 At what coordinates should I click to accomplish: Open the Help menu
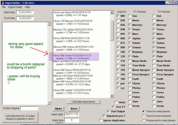click(x=27, y=7)
